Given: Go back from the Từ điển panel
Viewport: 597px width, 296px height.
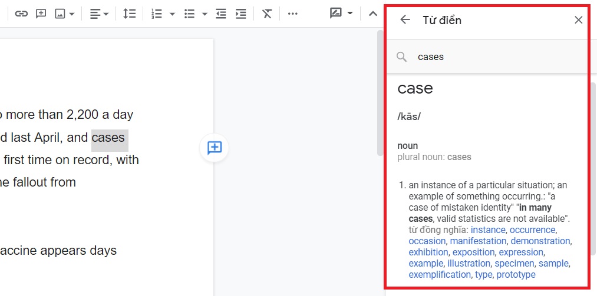Looking at the screenshot, I should click(405, 20).
